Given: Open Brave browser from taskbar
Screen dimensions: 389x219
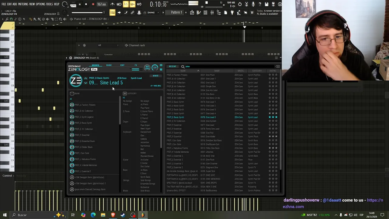Looking at the screenshot, I should tap(113, 215).
